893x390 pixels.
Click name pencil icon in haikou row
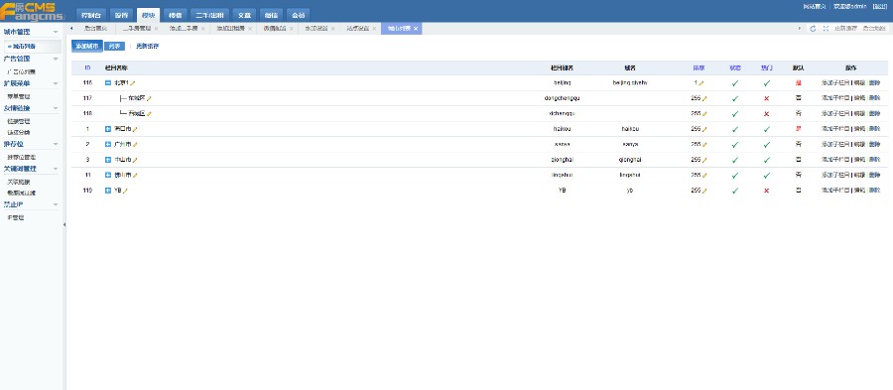point(135,129)
